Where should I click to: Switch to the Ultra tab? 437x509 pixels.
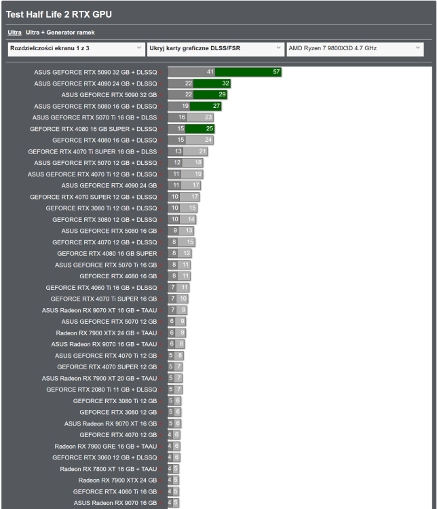pos(15,33)
